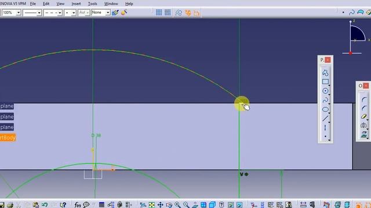Screen dimensions: 371x208
Task: Open the dashed line thickness dropdown
Action: pos(60,13)
